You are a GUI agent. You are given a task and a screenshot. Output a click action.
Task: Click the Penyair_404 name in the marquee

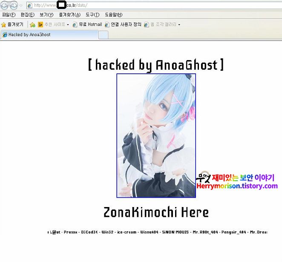point(233,232)
